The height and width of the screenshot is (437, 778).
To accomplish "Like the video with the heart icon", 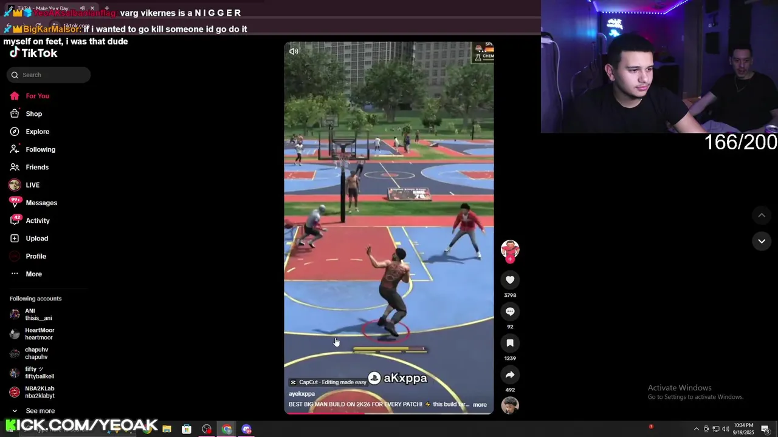I will tap(510, 280).
